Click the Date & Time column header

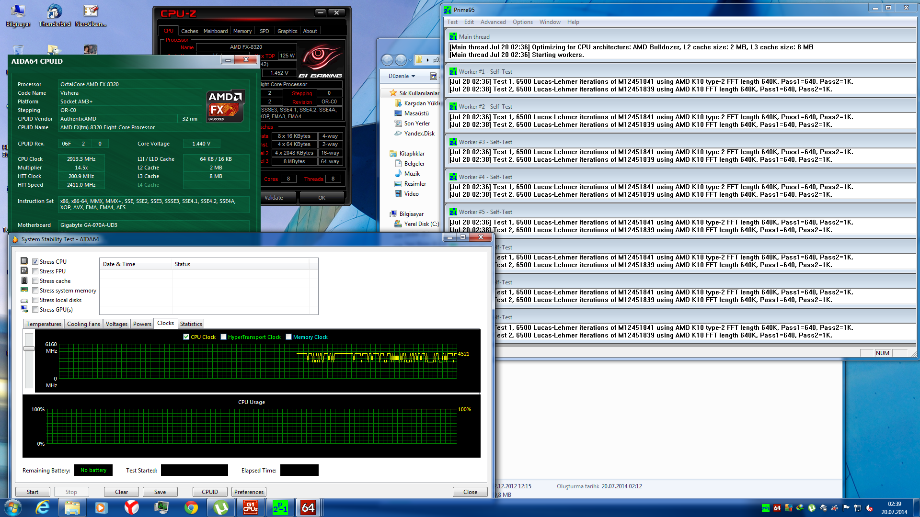[136, 264]
